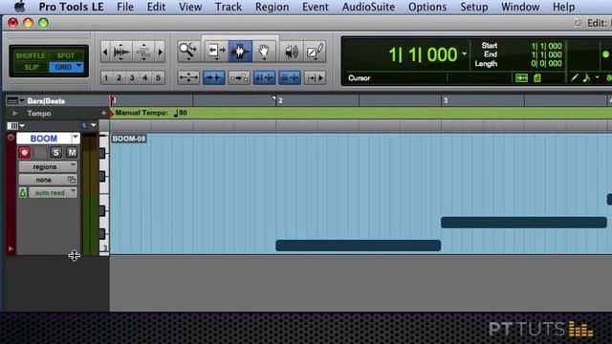Record-enable the BOOM track
Viewport: 612px width, 344px height.
(x=25, y=153)
